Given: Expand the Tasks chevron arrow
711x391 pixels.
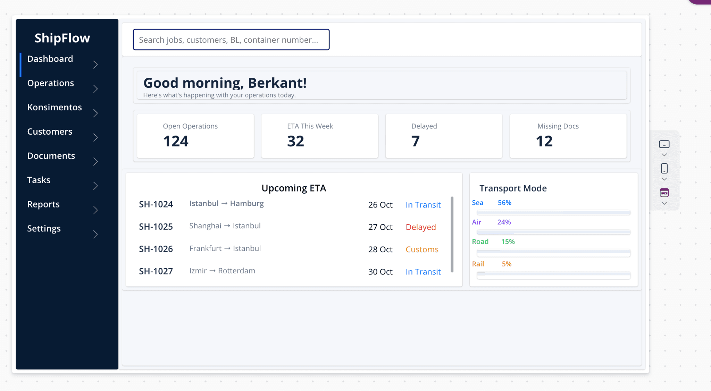Looking at the screenshot, I should click(x=95, y=186).
